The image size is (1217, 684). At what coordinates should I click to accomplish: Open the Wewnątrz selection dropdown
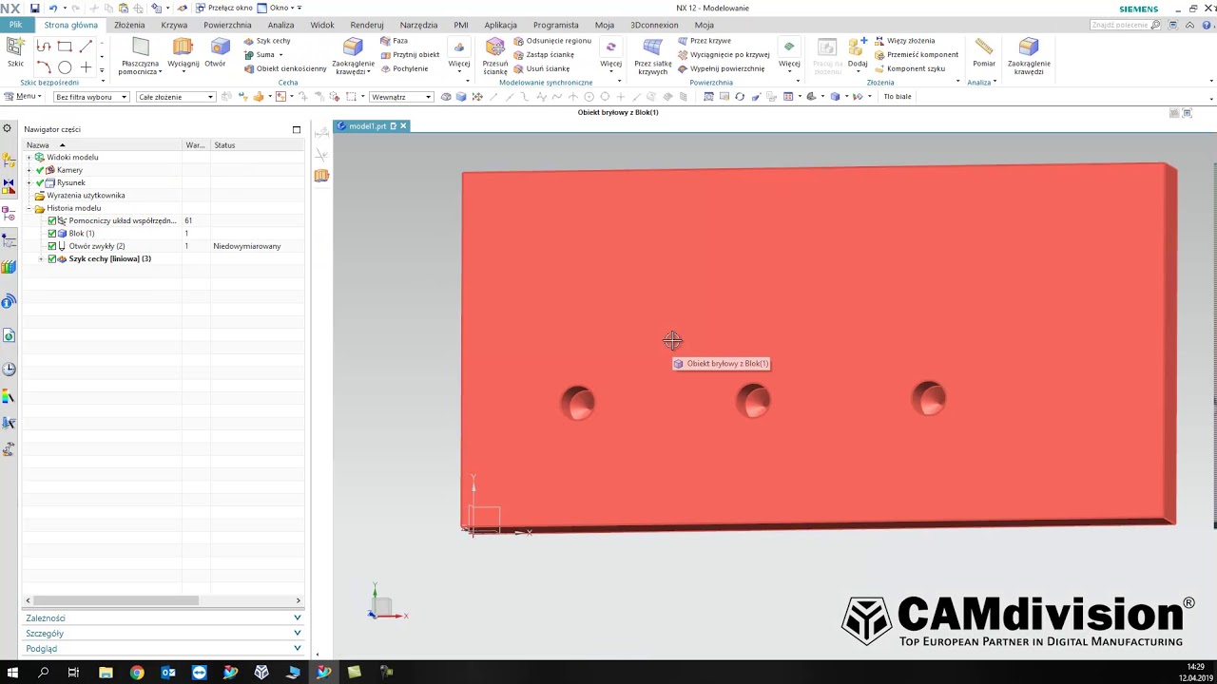(x=402, y=97)
